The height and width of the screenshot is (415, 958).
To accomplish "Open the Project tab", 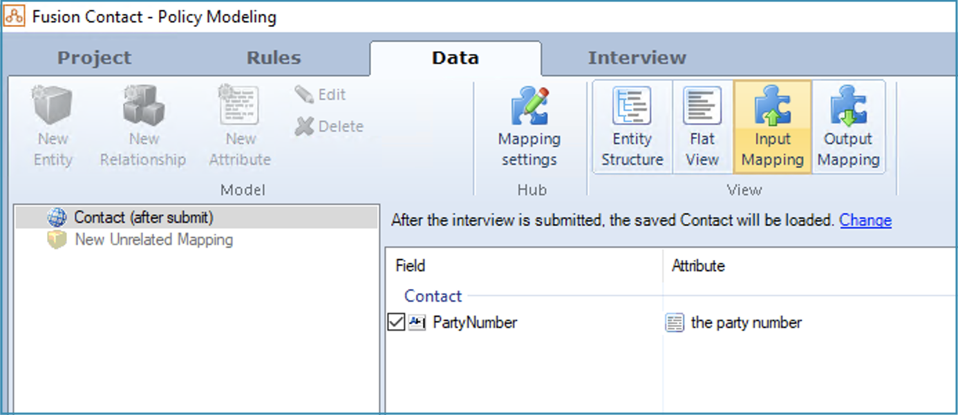I will tap(94, 58).
